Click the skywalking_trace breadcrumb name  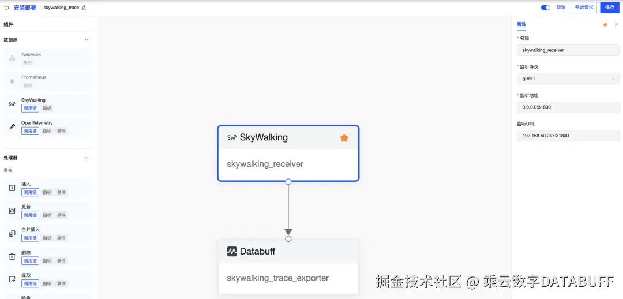coord(61,8)
